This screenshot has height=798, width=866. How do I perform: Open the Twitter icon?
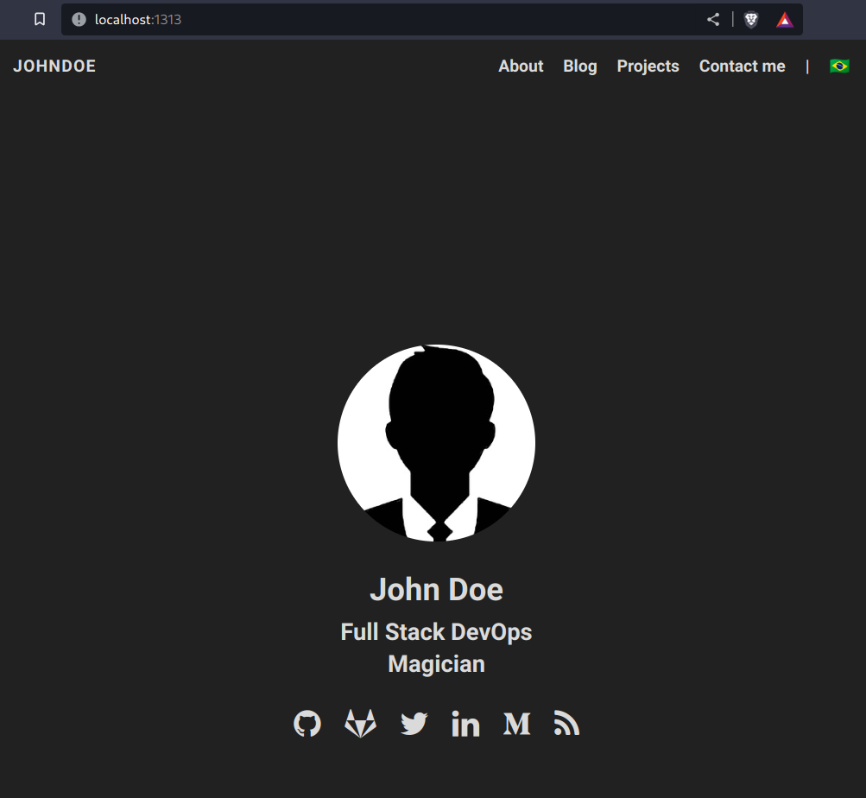[x=413, y=724]
